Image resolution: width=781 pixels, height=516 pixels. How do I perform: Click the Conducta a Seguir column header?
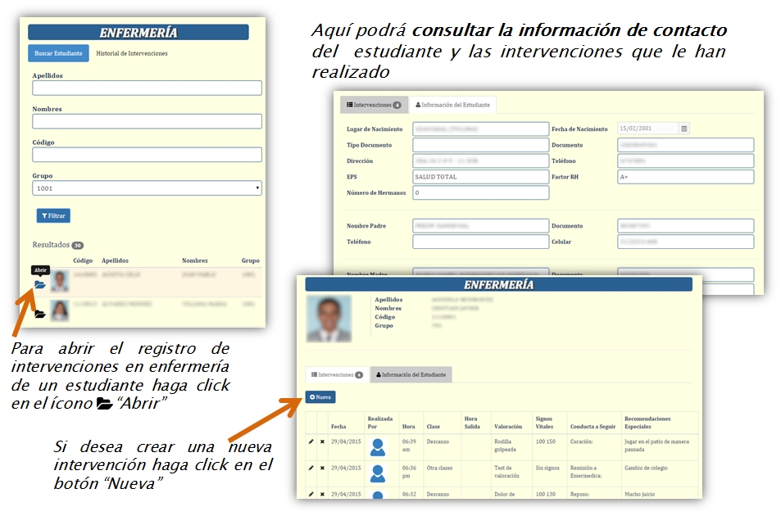(x=593, y=427)
